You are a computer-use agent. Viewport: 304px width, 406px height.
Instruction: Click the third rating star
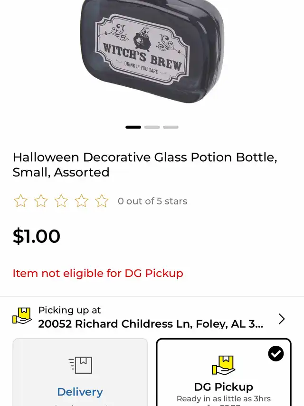(61, 201)
